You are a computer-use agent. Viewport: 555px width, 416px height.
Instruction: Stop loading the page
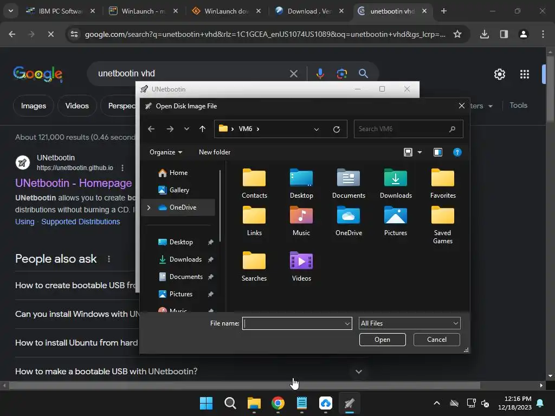50,34
